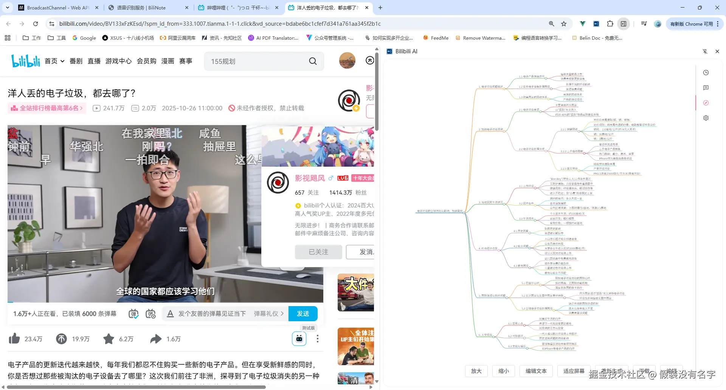
Task: Like the video with the thumbs-up
Action: coord(14,339)
